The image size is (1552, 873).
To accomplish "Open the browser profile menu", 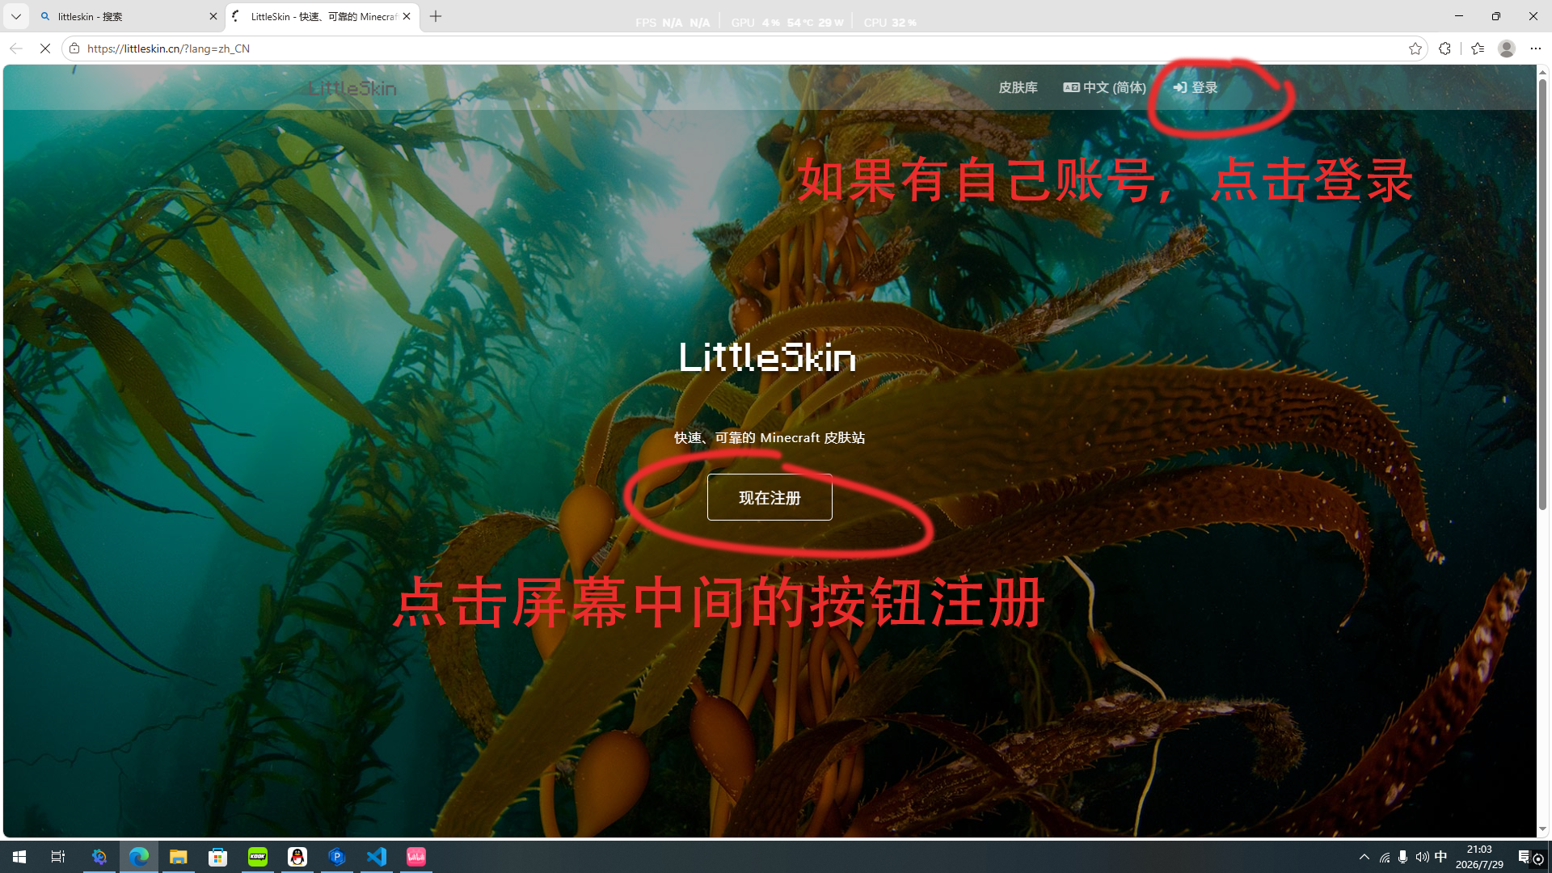I will 1506,48.
